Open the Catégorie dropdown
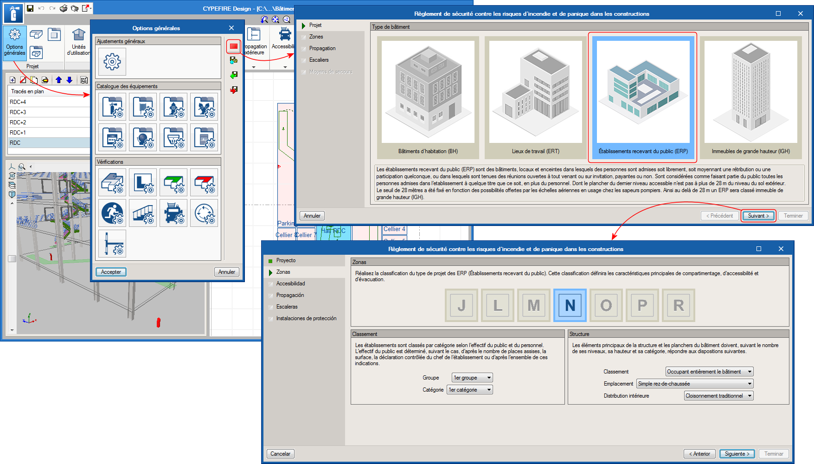The image size is (814, 464). pos(470,390)
